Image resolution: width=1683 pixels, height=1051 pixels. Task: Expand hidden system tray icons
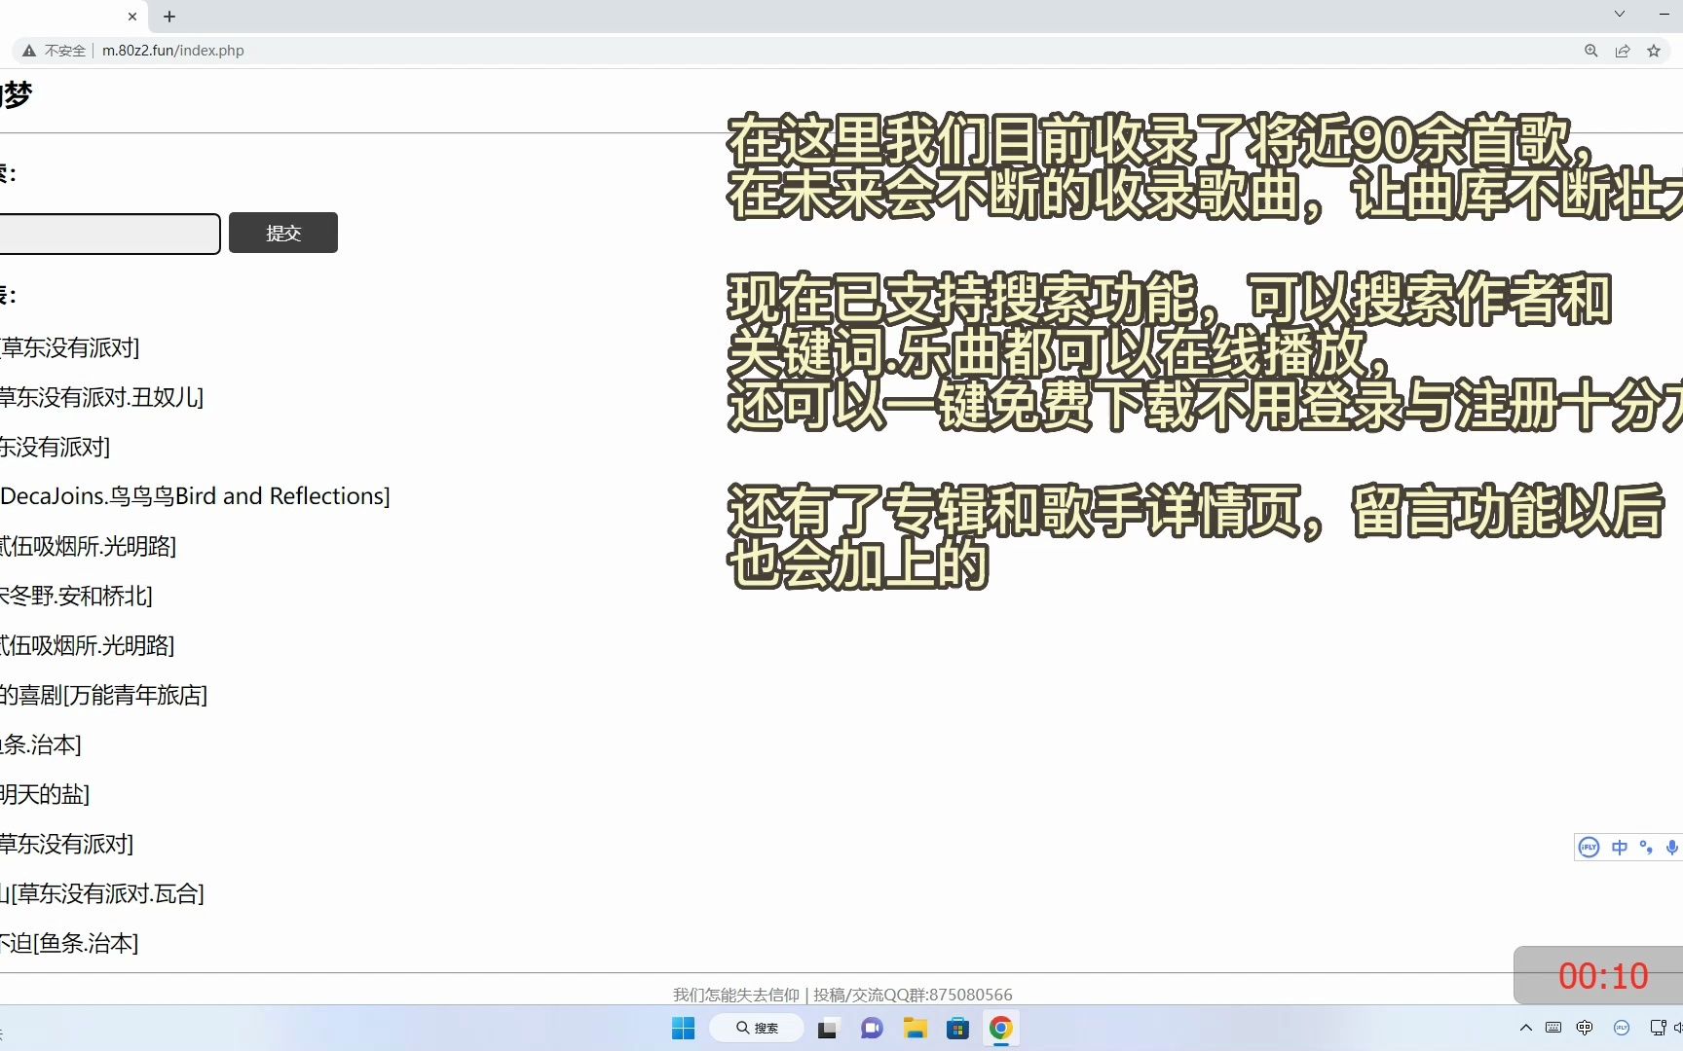pyautogui.click(x=1525, y=1028)
